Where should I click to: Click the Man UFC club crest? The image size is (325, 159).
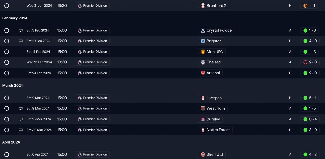[x=203, y=52]
